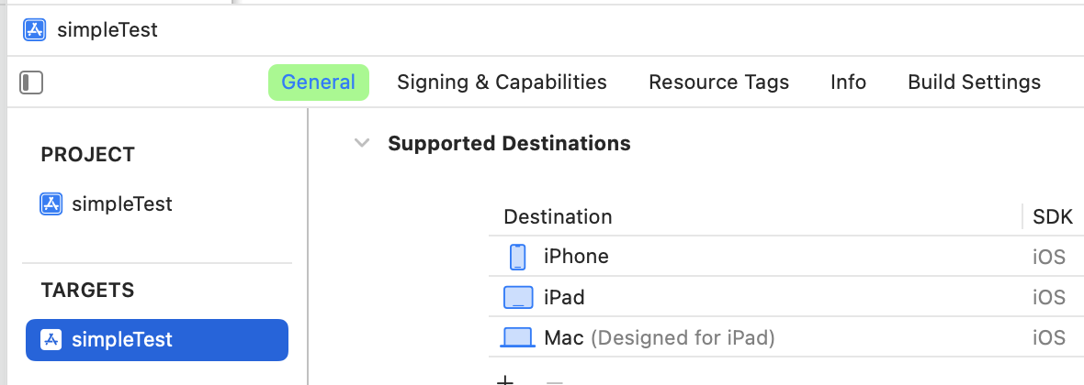Screen dimensions: 1084x385
Task: Click the Mac laptop icon in destinations
Action: (x=518, y=338)
